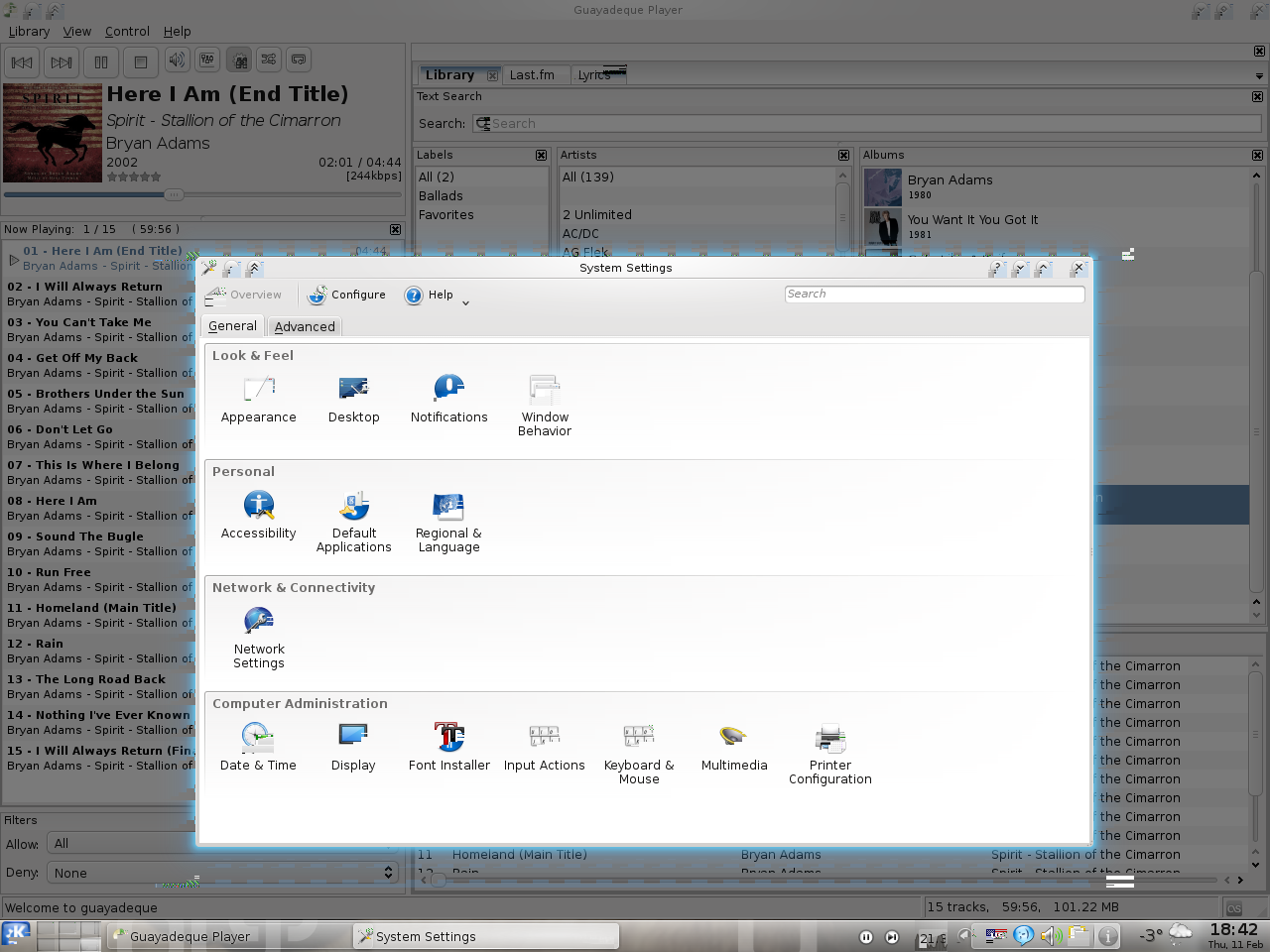Select the AC/DC artist
1270x952 pixels.
[580, 234]
